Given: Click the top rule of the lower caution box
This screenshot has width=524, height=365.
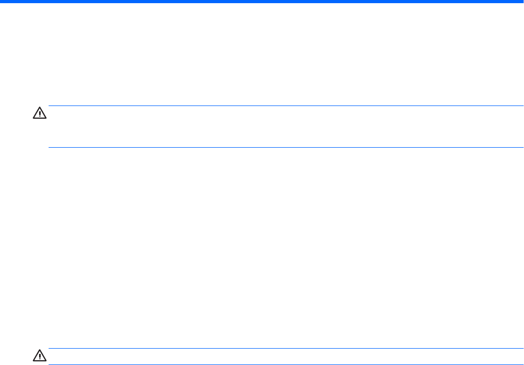Looking at the screenshot, I should coord(282,349).
